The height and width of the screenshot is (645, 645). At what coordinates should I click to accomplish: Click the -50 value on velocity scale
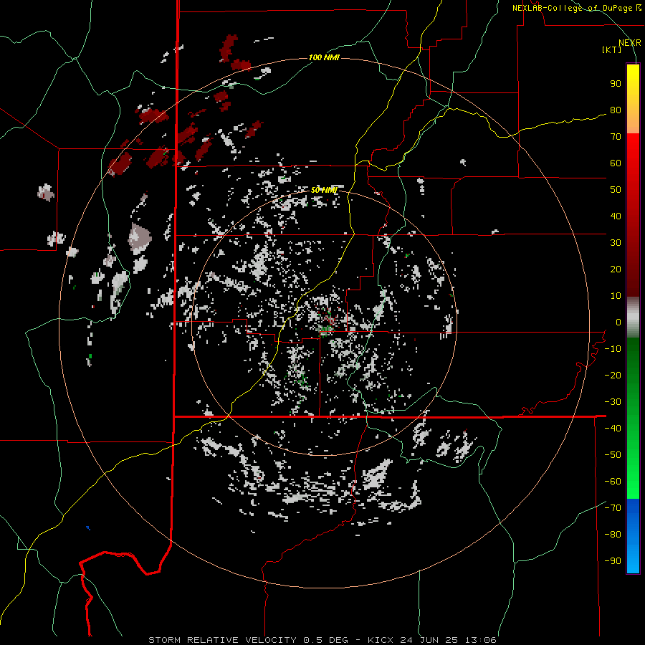pyautogui.click(x=613, y=455)
